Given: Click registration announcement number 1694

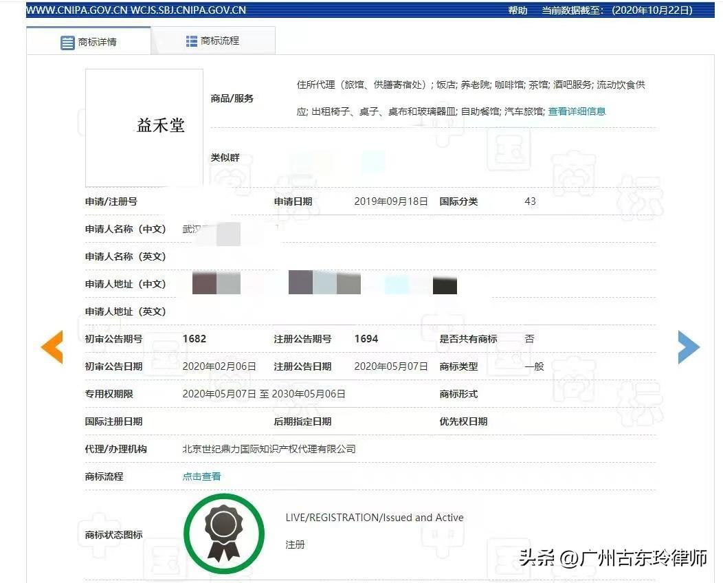Looking at the screenshot, I should (x=366, y=339).
